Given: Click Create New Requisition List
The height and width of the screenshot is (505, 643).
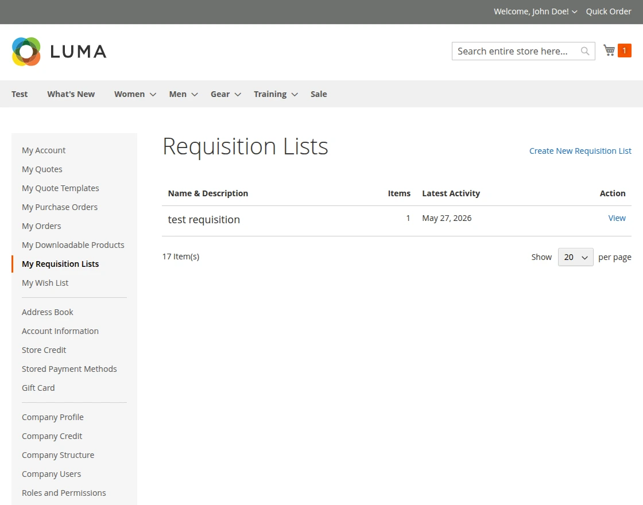Looking at the screenshot, I should click(580, 151).
